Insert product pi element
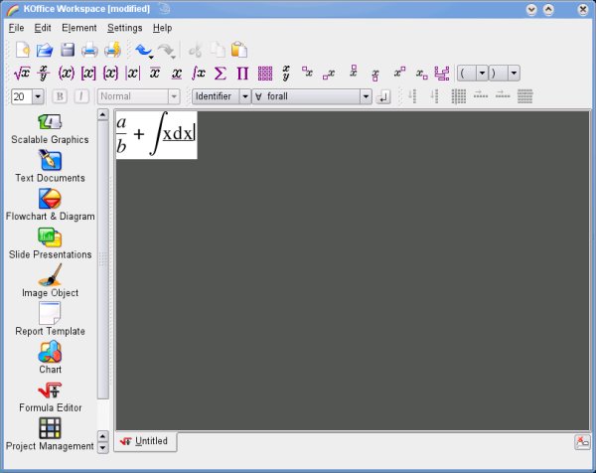This screenshot has height=473, width=596. (242, 73)
